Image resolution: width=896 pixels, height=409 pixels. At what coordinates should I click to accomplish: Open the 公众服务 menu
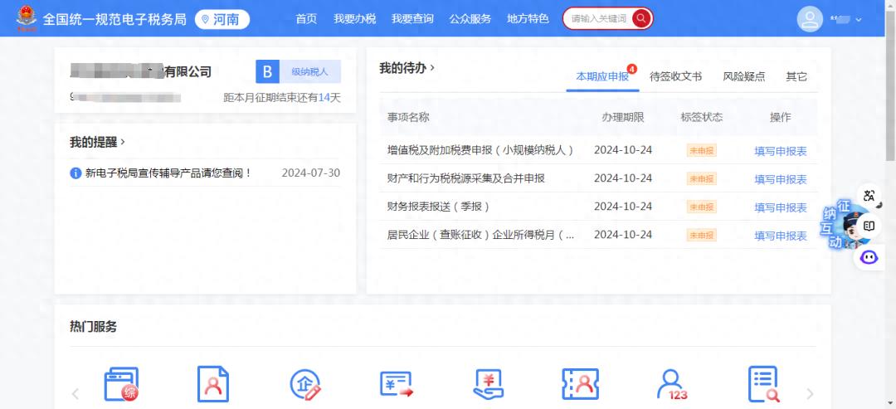click(x=470, y=19)
